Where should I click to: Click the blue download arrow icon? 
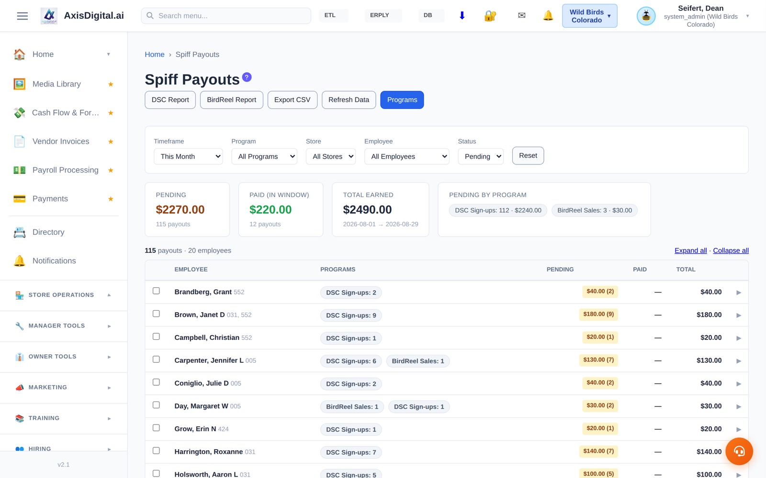click(x=462, y=16)
